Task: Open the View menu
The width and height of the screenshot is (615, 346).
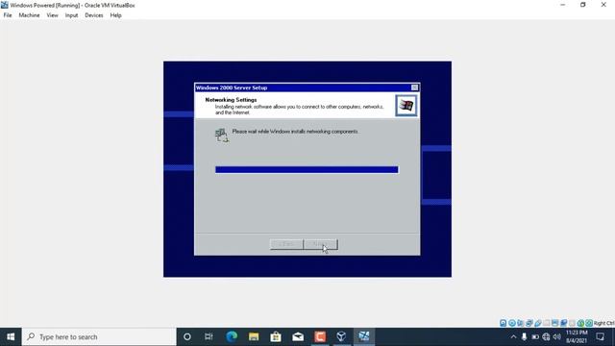Action: (52, 15)
